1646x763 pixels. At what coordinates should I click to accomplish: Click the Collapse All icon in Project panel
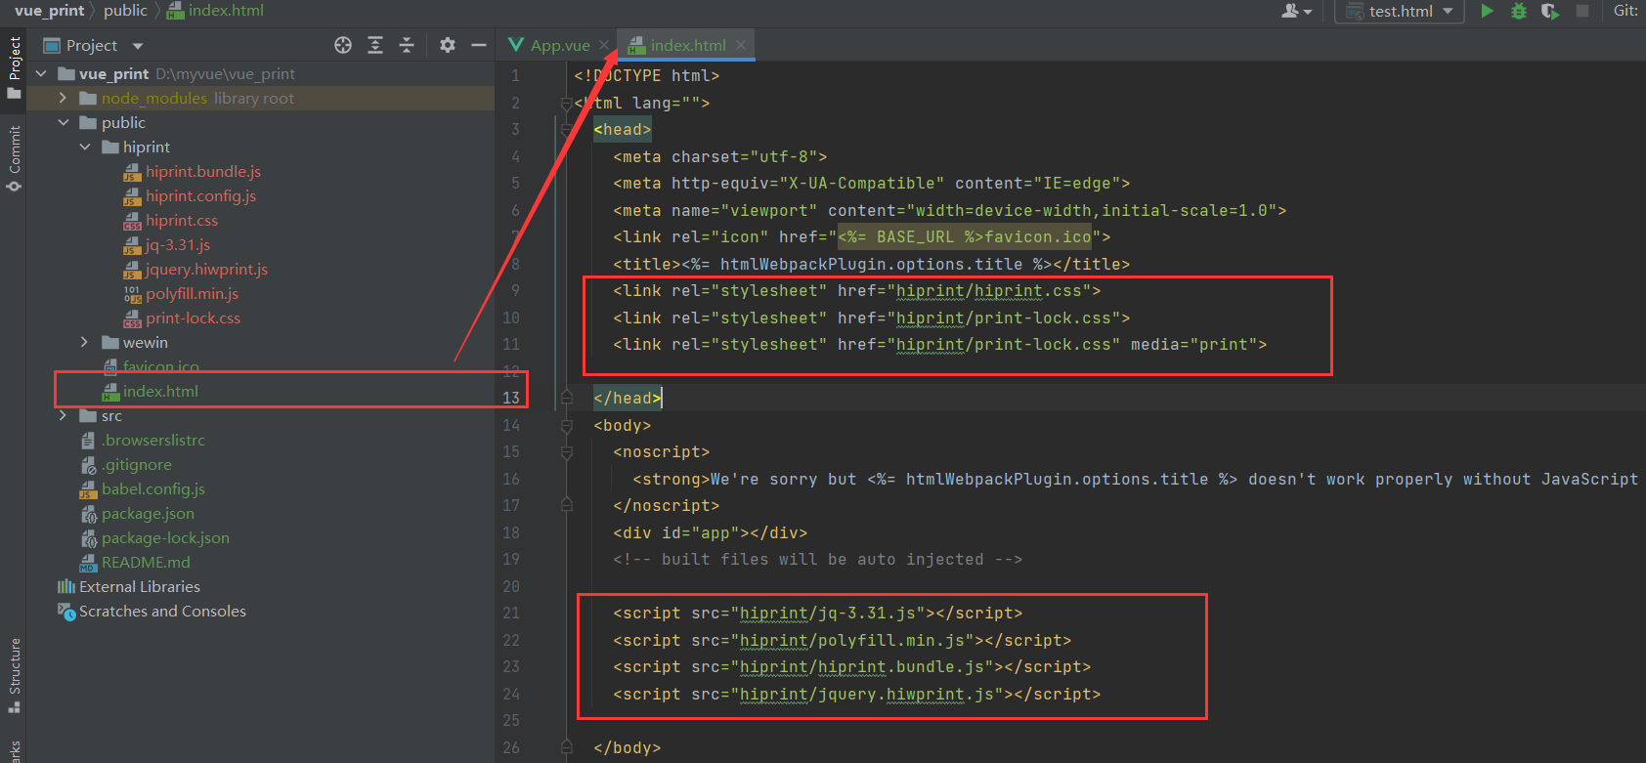point(407,45)
